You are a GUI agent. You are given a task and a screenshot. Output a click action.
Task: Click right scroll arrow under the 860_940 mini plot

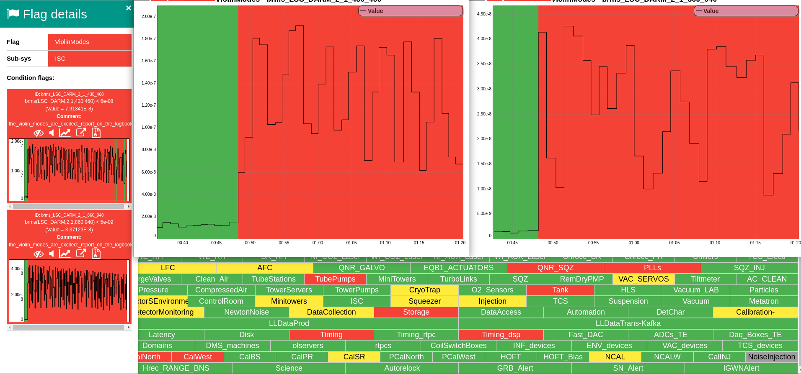(x=128, y=327)
